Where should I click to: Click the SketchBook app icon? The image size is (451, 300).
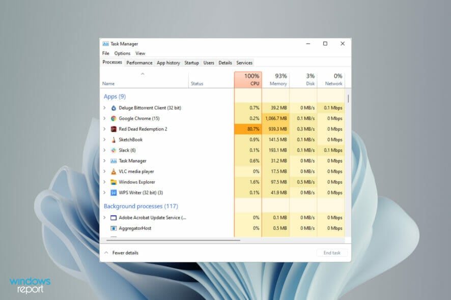coord(114,140)
